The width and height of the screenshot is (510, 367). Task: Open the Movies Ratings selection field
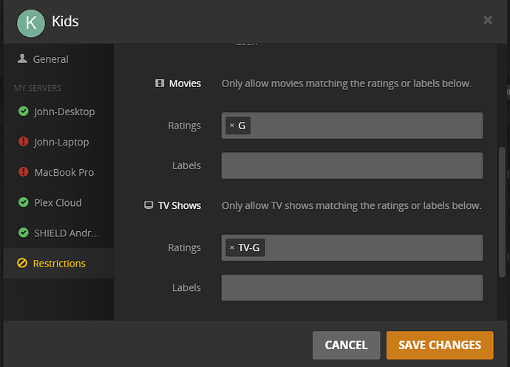[366, 126]
